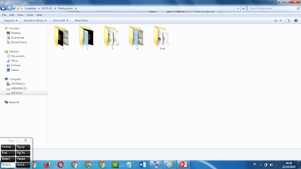This screenshot has height=169, width=301.
Task: Click the volume speaker tray icon
Action: (271, 165)
